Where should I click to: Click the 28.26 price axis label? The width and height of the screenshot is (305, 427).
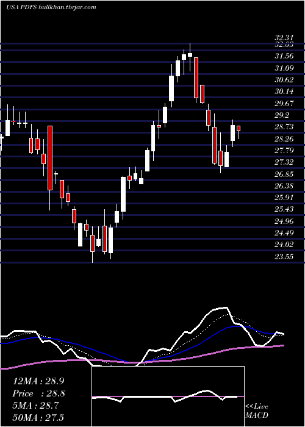pos(284,139)
